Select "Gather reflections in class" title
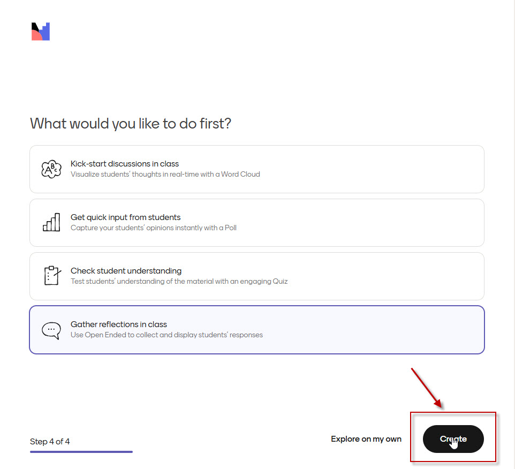This screenshot has width=515, height=469. (119, 324)
